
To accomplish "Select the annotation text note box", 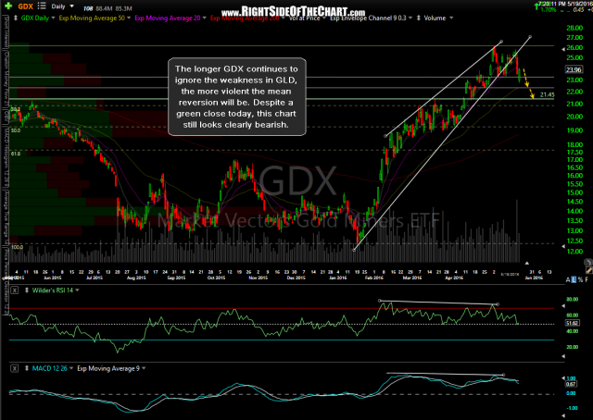I will 237,97.
